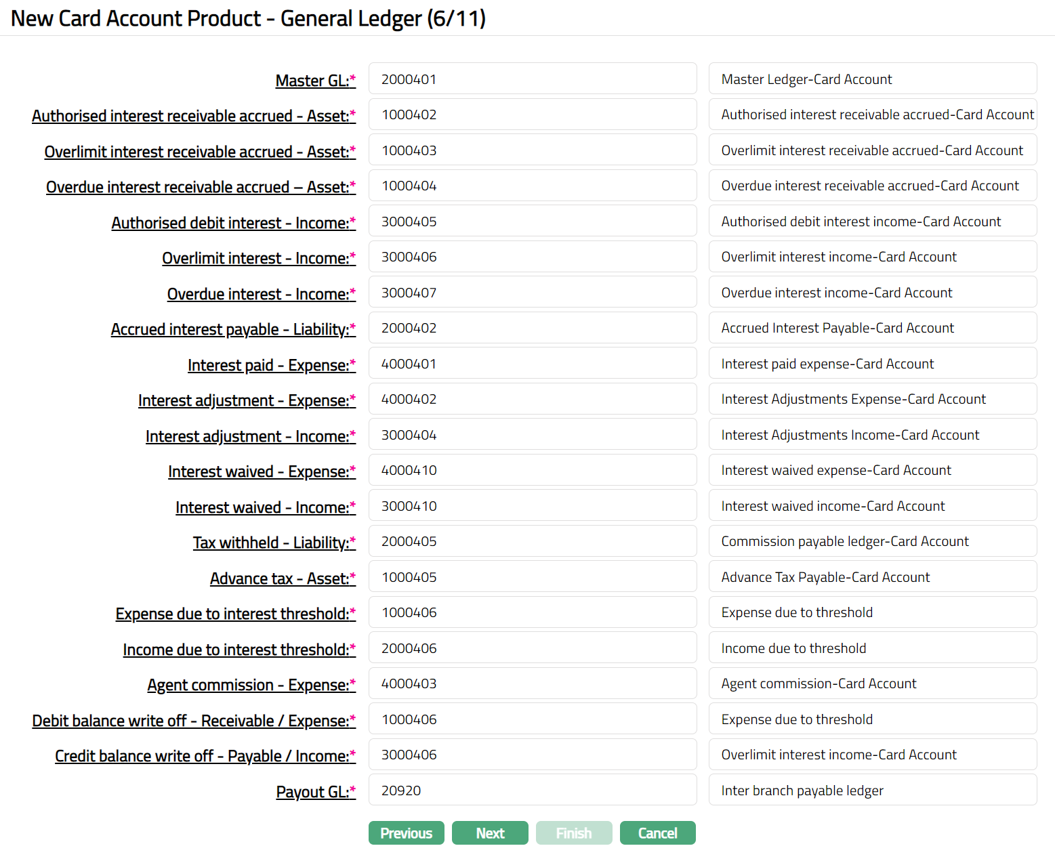This screenshot has height=865, width=1055.
Task: Open Overlimit interest - Income label link
Action: pyautogui.click(x=255, y=258)
